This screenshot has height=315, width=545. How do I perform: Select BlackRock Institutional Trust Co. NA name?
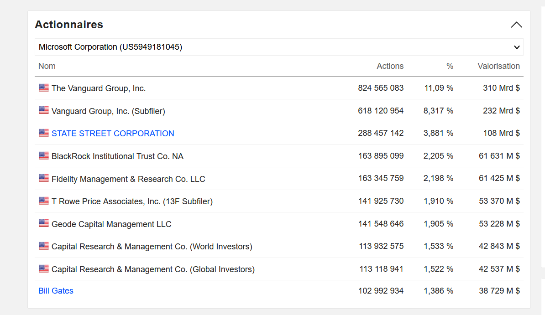[x=117, y=156]
